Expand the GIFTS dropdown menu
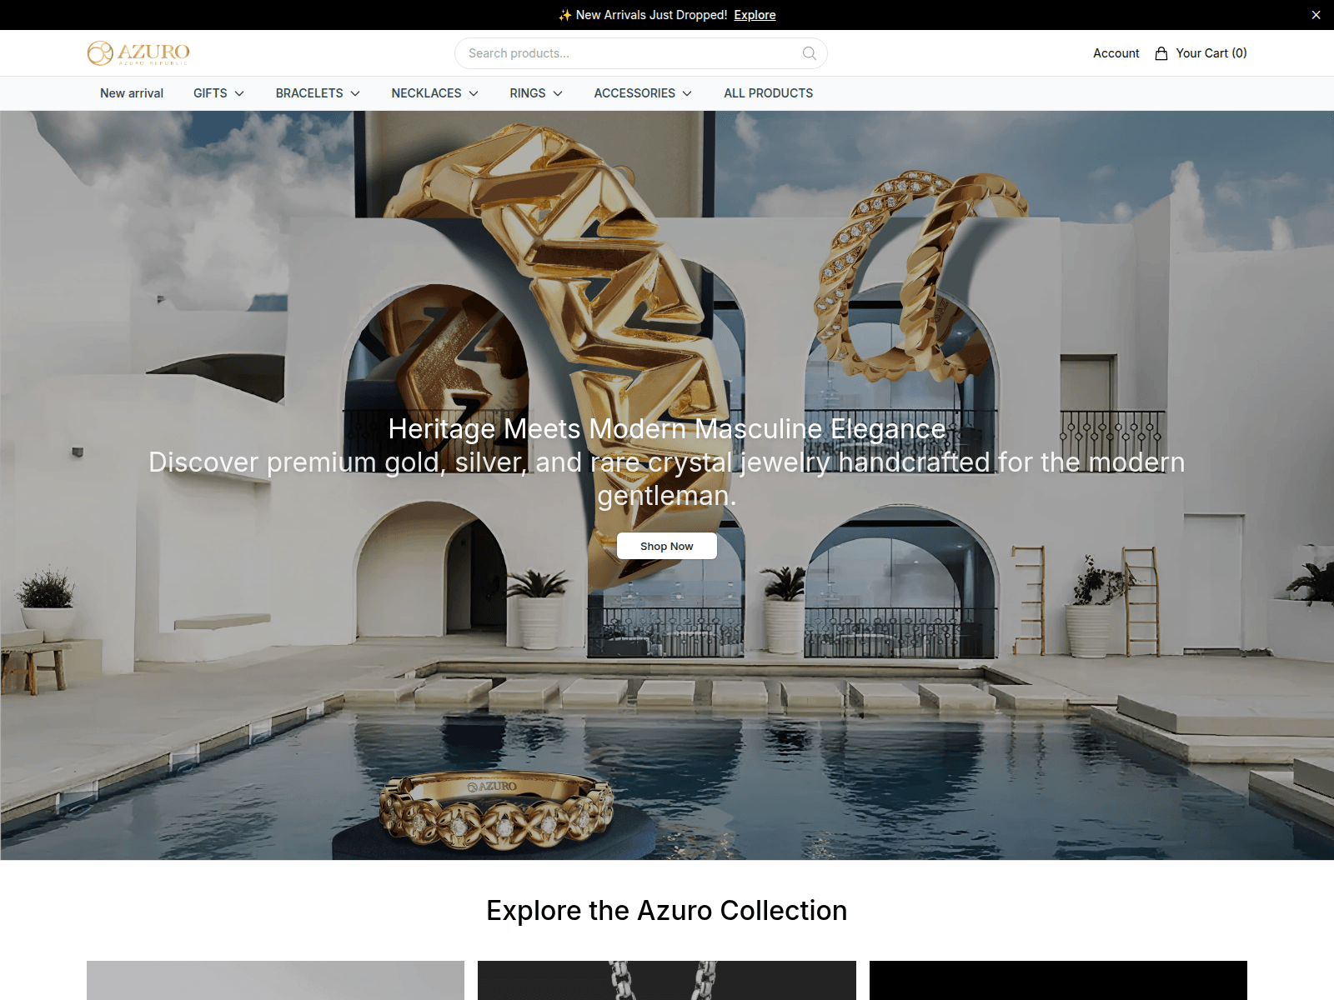1334x1000 pixels. click(218, 93)
